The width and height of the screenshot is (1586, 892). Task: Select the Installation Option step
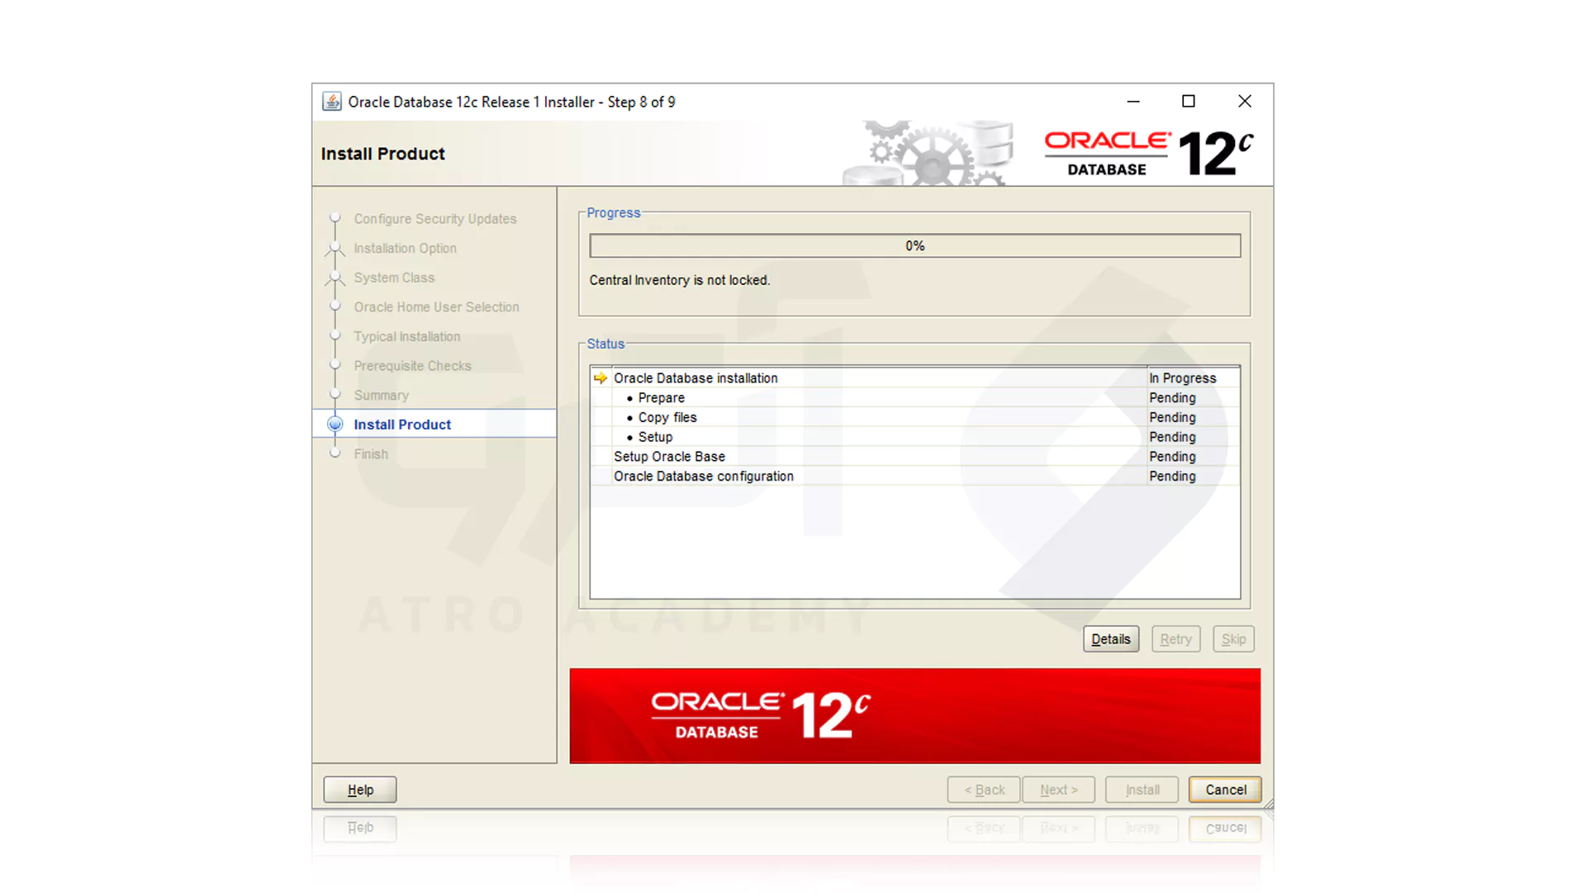click(405, 248)
